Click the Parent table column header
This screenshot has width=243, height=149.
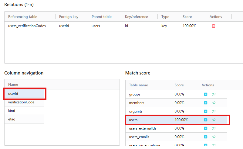coord(102,17)
